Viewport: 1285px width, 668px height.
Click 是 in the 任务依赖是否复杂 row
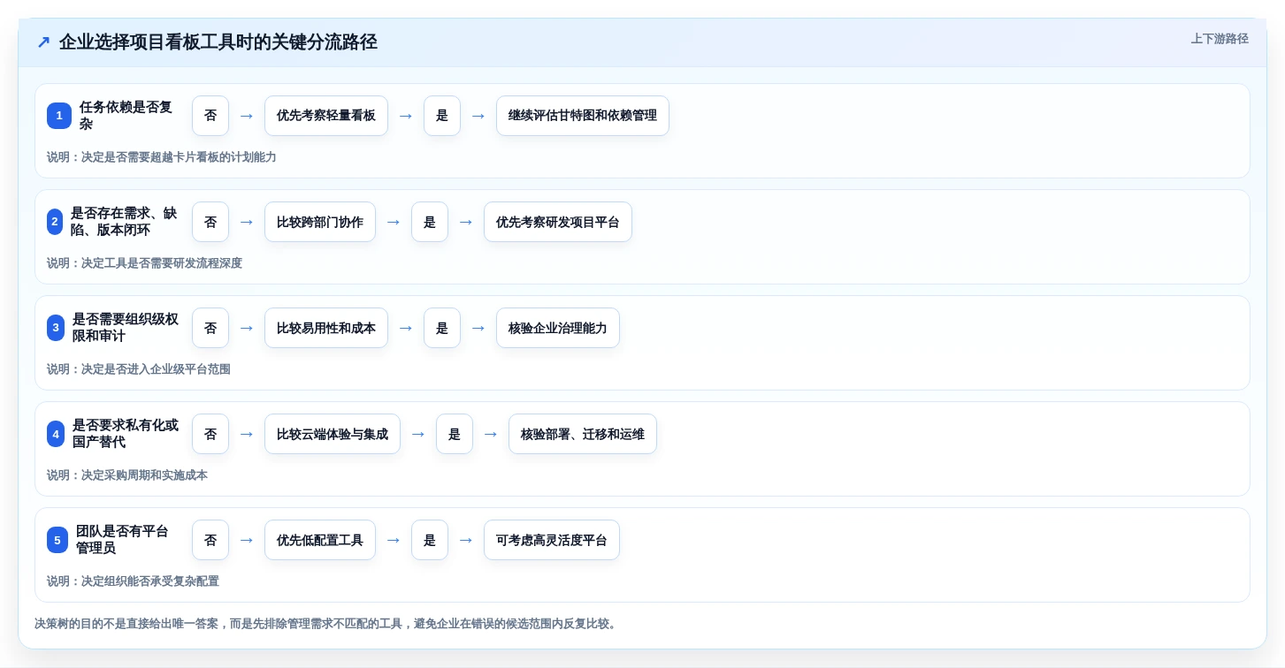442,116
